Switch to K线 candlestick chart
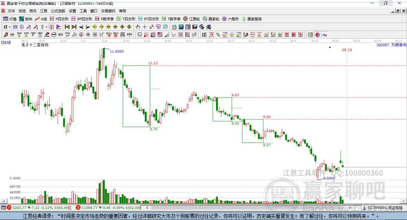 [x=41, y=19]
